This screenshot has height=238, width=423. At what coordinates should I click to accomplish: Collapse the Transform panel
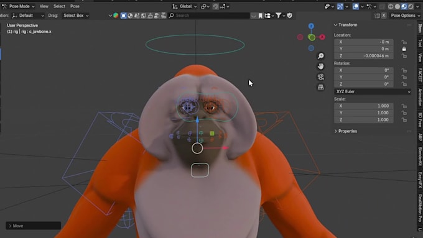tap(335, 25)
